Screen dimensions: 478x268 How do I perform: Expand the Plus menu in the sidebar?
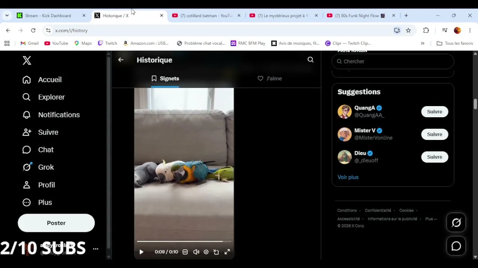pyautogui.click(x=37, y=202)
